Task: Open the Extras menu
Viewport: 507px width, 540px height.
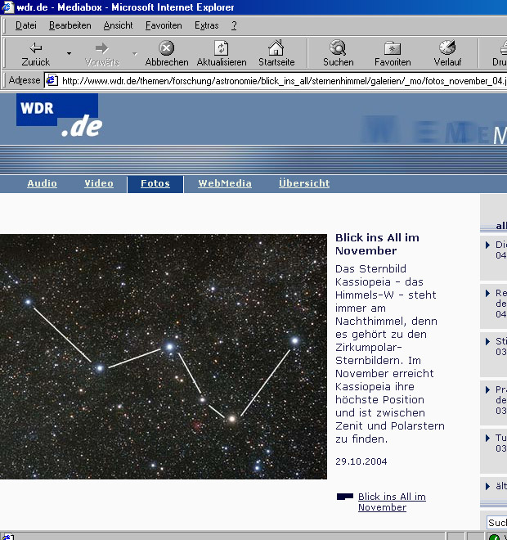Action: 207,25
